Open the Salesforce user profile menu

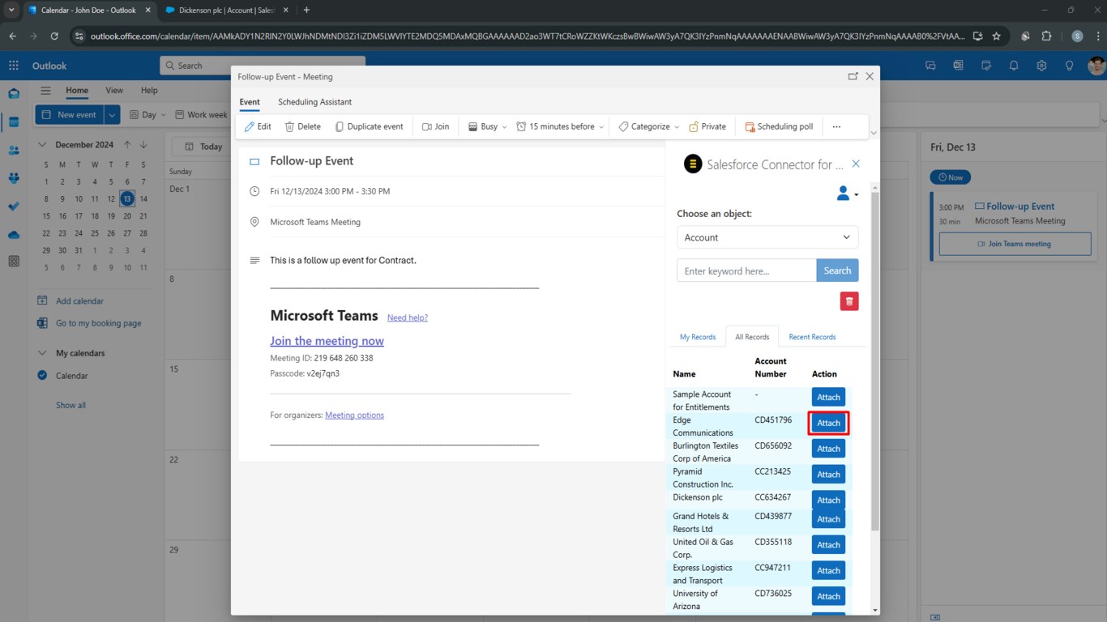tap(847, 194)
